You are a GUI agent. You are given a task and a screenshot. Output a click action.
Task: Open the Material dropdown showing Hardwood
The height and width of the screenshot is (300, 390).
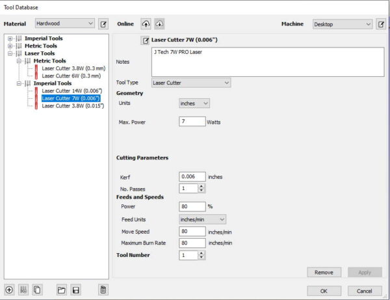64,24
